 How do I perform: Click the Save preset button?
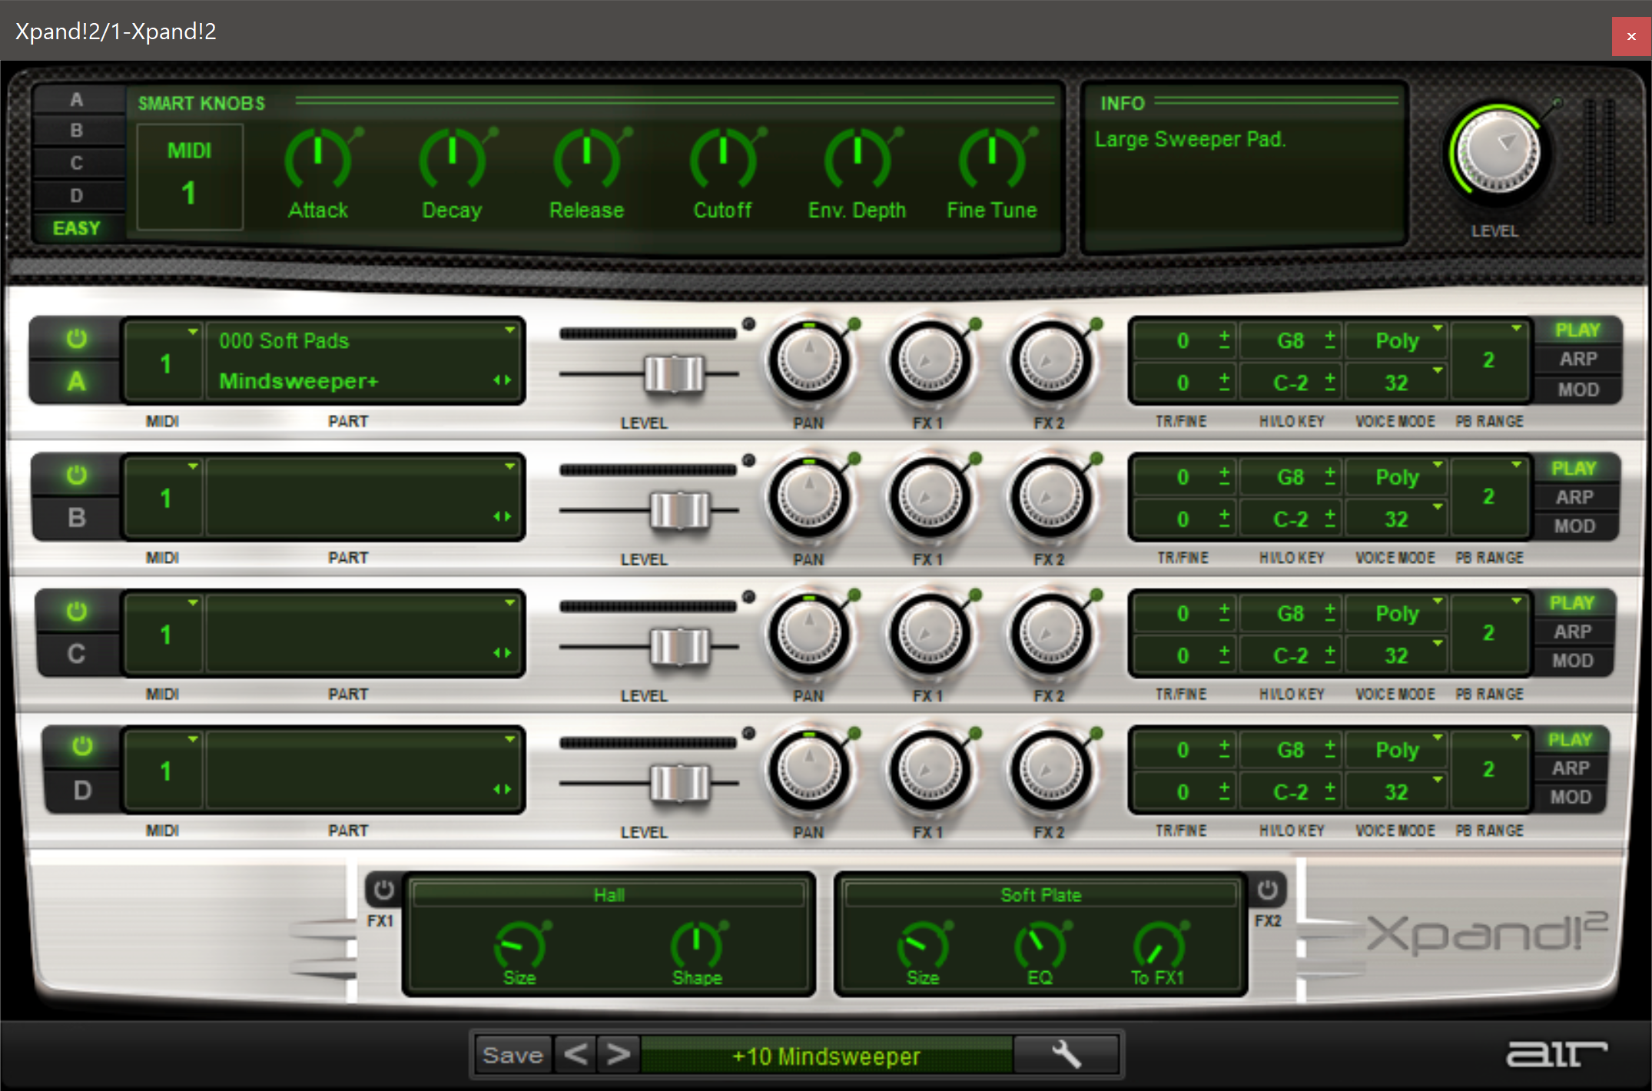coord(513,1055)
